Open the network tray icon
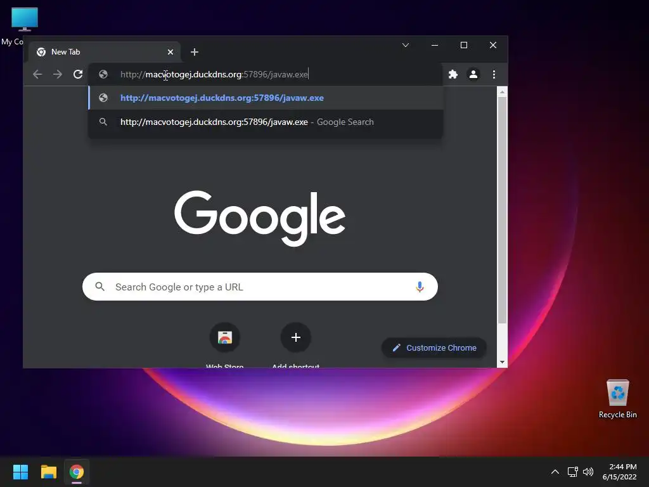 [x=573, y=472]
